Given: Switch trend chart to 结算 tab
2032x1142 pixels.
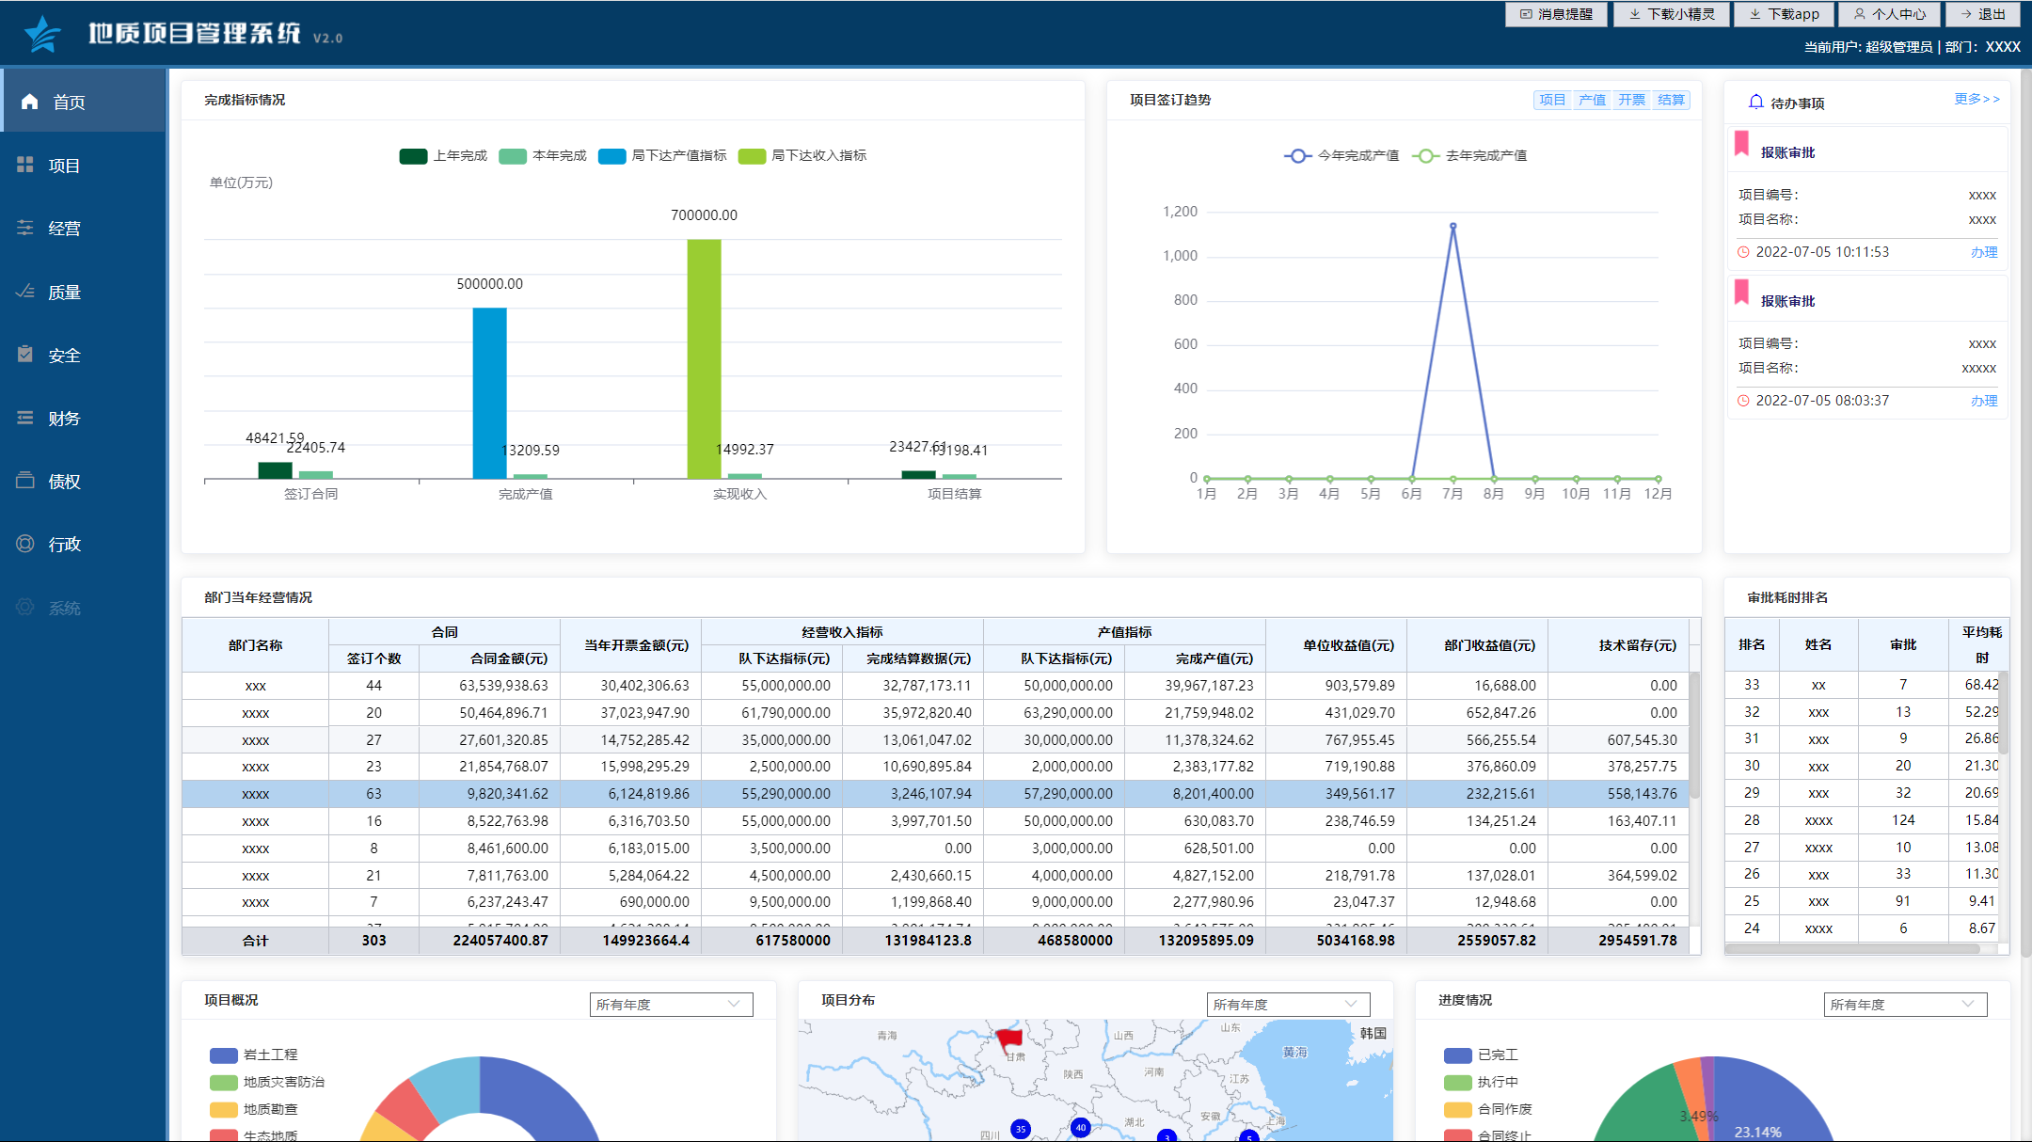Looking at the screenshot, I should (x=1671, y=101).
